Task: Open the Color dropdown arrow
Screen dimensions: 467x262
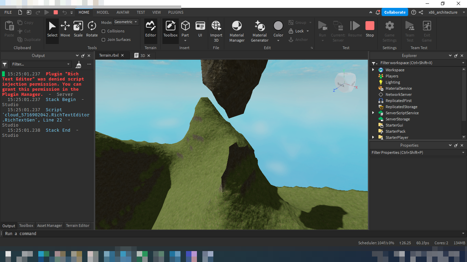Action: 278,41
